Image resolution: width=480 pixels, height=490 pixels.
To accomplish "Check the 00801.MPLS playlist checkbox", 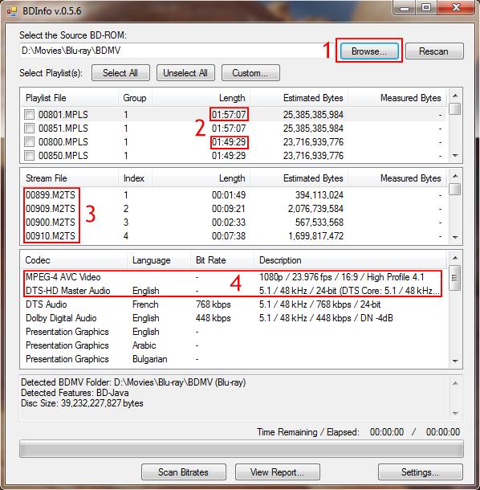I will (30, 114).
